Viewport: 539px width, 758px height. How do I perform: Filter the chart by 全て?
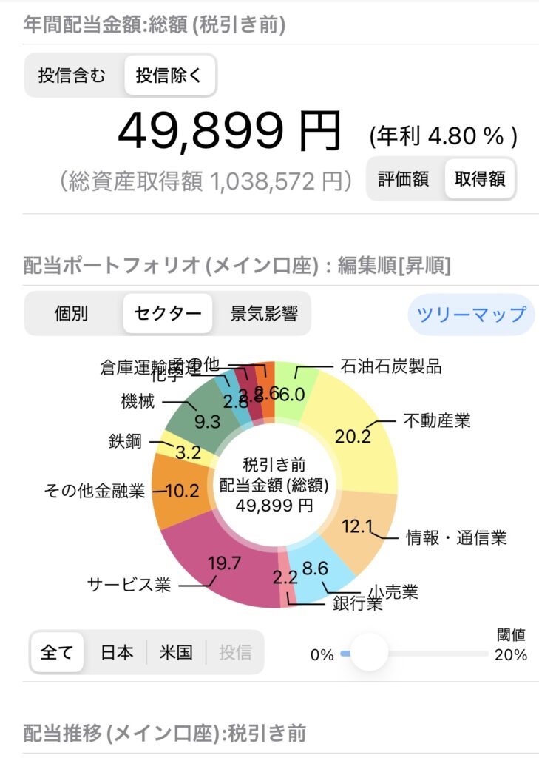(x=57, y=652)
